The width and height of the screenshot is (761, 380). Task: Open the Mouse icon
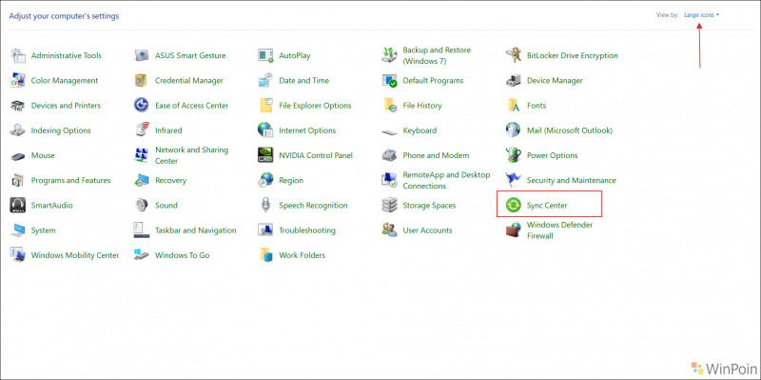[x=18, y=156]
